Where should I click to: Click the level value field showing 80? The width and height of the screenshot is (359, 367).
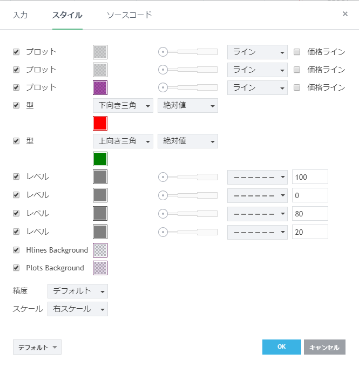(310, 213)
